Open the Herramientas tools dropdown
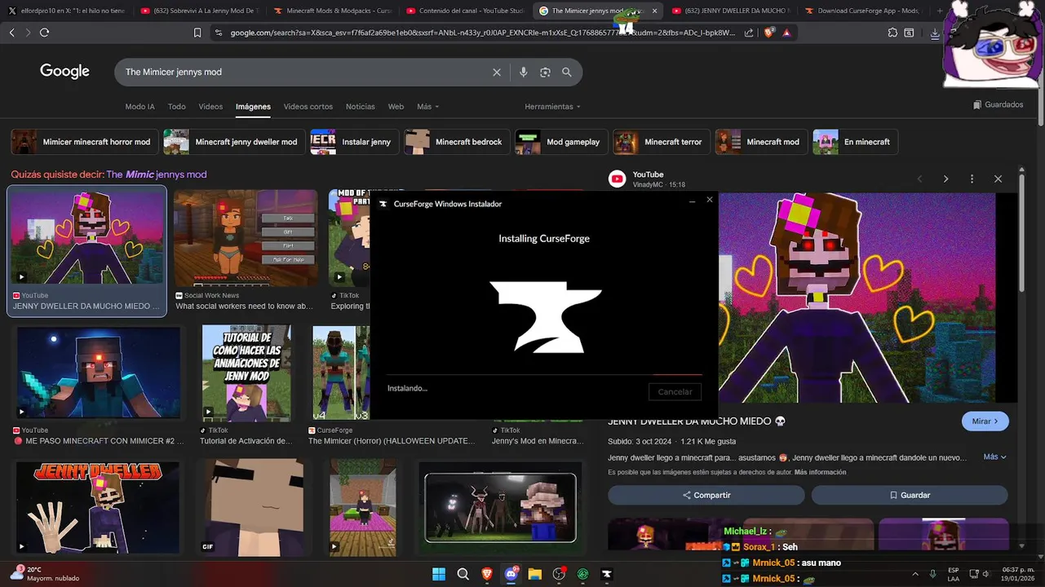The height and width of the screenshot is (587, 1045). pyautogui.click(x=552, y=107)
